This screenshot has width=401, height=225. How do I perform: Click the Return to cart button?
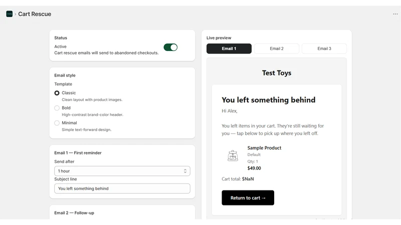pyautogui.click(x=248, y=197)
